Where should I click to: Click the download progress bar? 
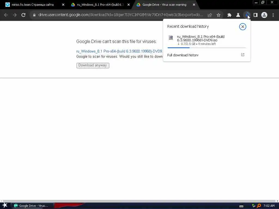tap(207, 48)
